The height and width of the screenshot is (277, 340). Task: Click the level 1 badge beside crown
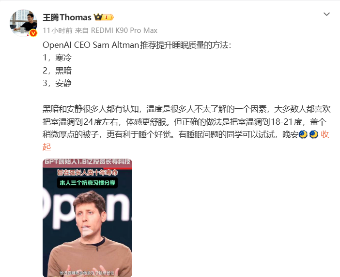click(108, 17)
